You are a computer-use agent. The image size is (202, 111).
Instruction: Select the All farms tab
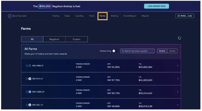point(32,39)
